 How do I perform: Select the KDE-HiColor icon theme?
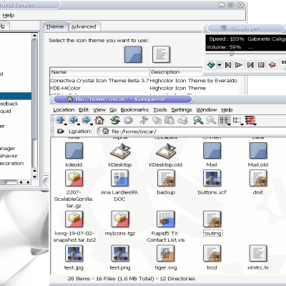click(65, 88)
